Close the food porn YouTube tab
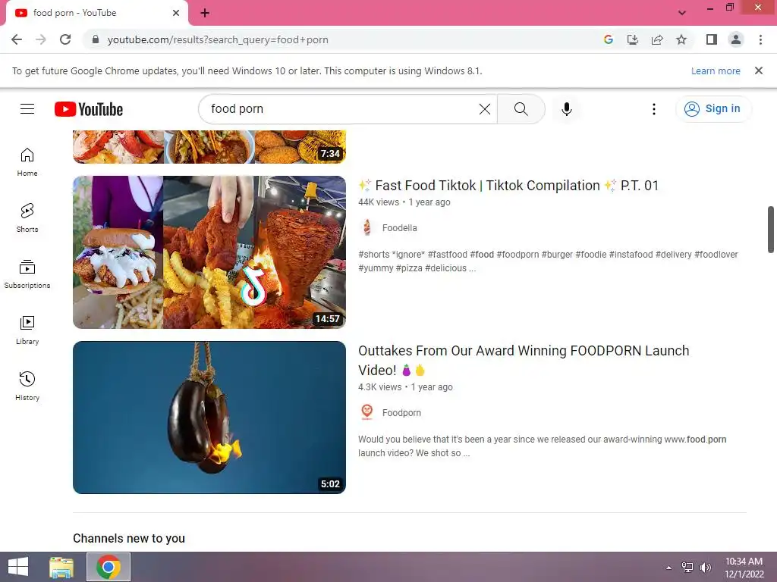The width and height of the screenshot is (777, 582). coord(176,13)
